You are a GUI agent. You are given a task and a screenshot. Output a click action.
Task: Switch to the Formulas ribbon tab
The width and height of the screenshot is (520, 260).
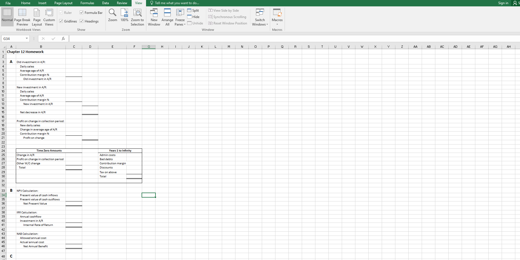click(87, 3)
